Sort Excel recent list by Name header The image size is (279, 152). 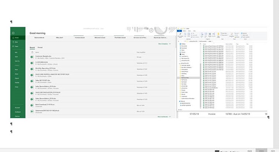(37, 52)
